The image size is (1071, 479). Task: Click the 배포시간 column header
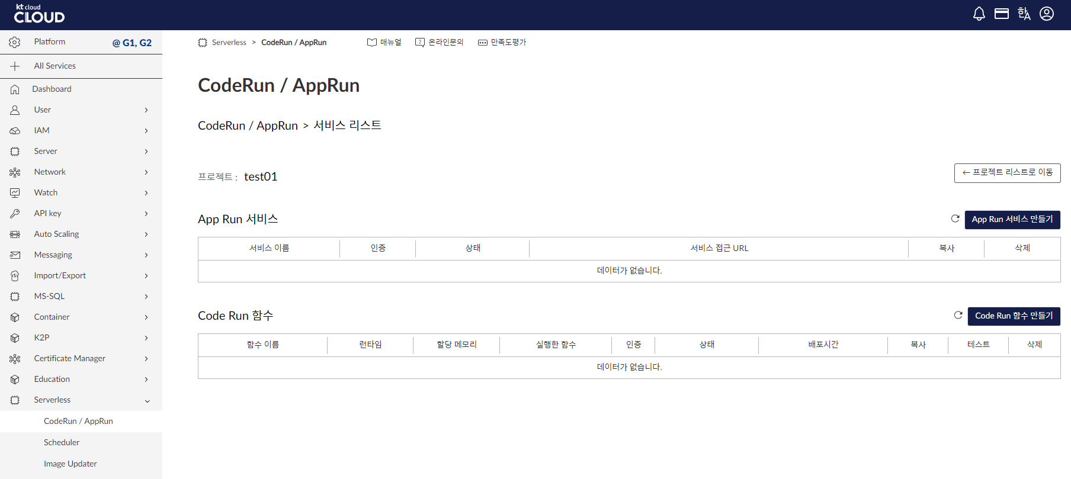pyautogui.click(x=823, y=345)
